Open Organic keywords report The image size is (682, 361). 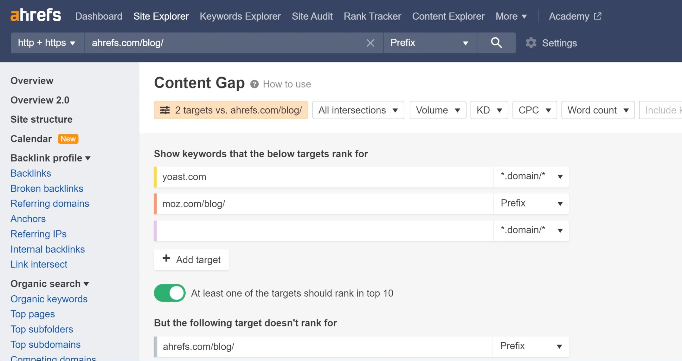[49, 299]
